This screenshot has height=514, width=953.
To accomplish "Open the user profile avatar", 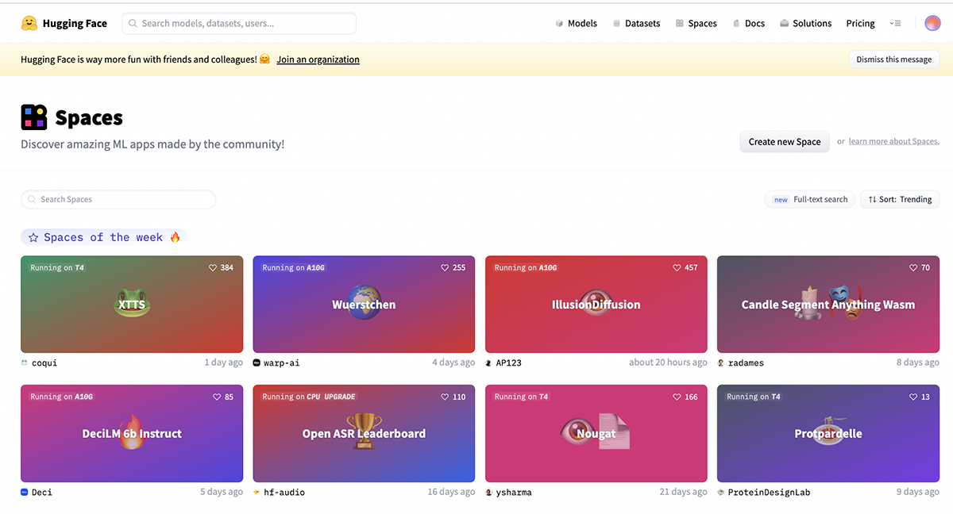I will (x=932, y=24).
